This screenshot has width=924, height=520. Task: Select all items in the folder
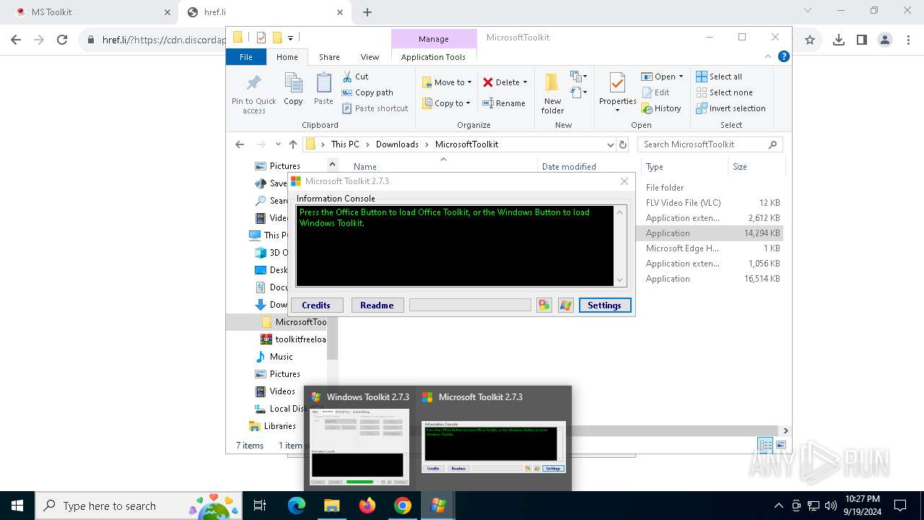[x=719, y=77]
